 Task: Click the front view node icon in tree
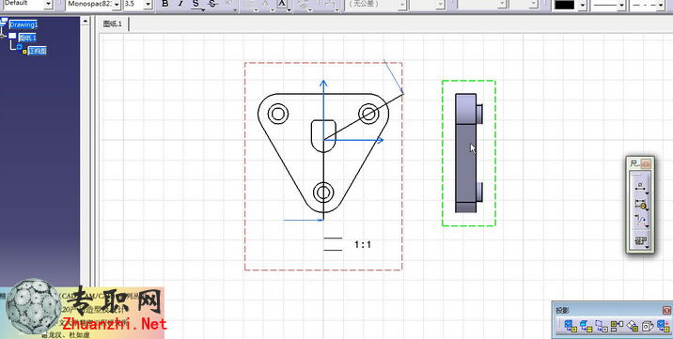pyautogui.click(x=22, y=49)
